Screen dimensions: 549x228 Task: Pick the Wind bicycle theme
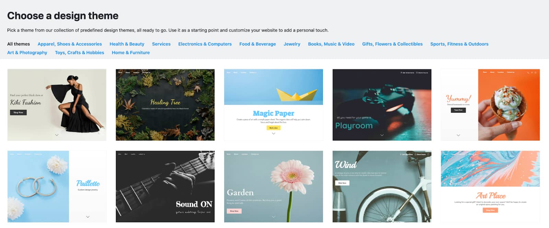point(382,186)
